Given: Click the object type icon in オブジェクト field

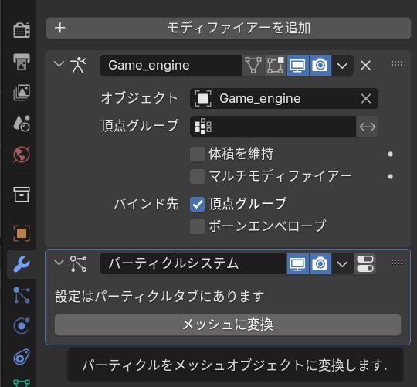Looking at the screenshot, I should 203,99.
